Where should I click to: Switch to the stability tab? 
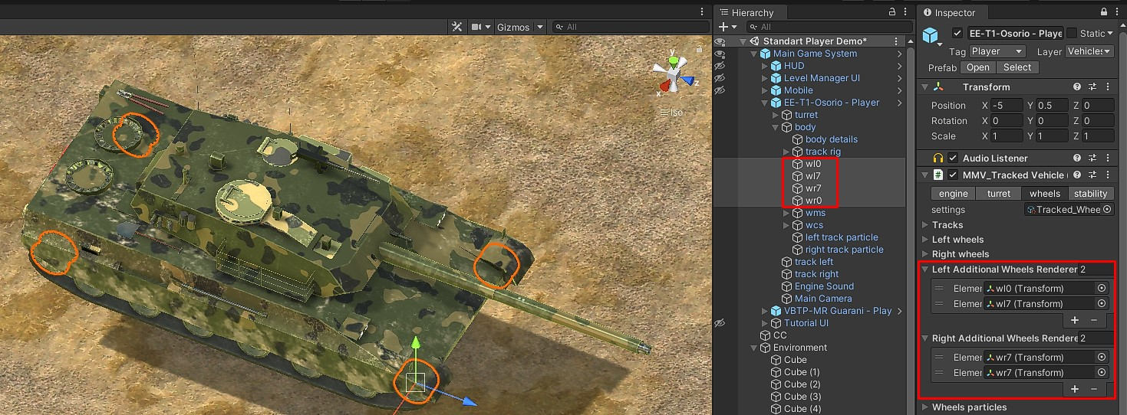coord(1090,194)
